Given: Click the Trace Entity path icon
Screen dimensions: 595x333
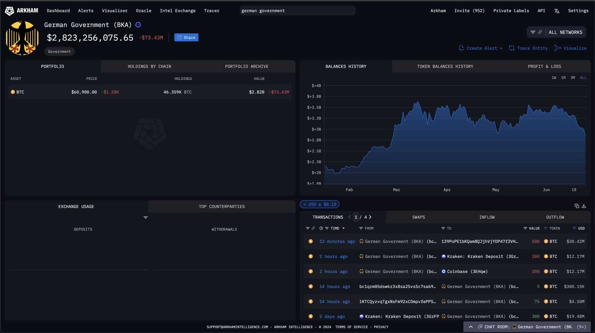Looking at the screenshot, I should point(512,48).
